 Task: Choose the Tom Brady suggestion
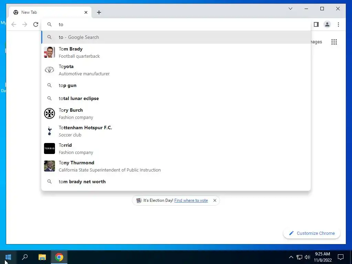pyautogui.click(x=176, y=52)
